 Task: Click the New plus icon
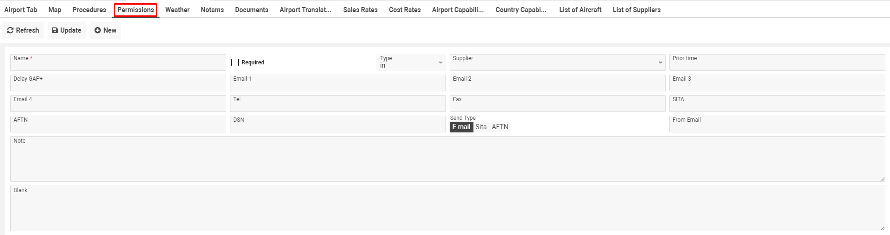point(97,30)
